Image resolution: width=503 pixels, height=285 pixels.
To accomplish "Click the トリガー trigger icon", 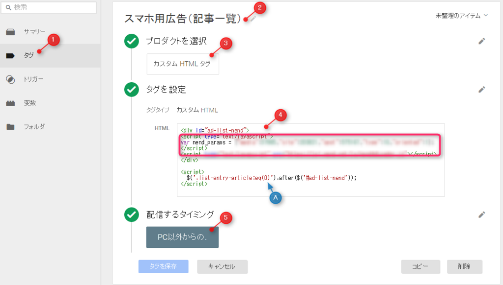I will pos(10,79).
